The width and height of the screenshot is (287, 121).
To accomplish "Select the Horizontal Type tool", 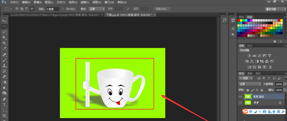I will [x=4, y=105].
